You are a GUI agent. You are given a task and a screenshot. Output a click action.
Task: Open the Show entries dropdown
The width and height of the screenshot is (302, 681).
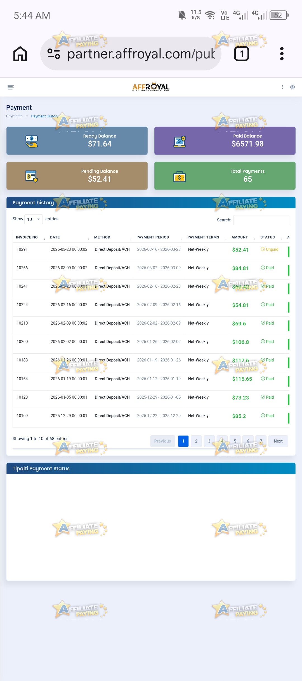34,219
